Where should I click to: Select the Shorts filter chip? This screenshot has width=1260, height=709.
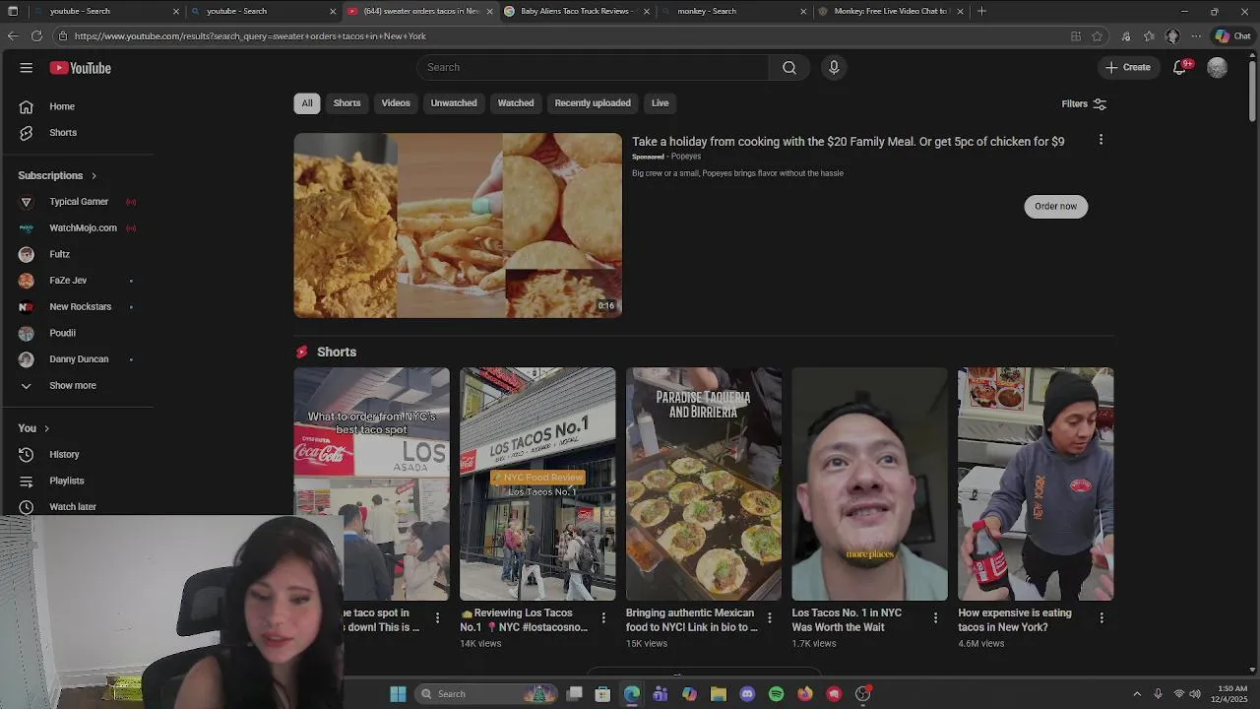coord(346,103)
